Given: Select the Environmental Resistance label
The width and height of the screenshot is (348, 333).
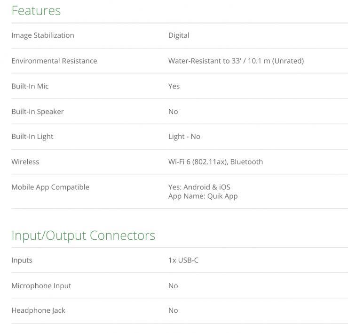Looking at the screenshot, I should [54, 61].
